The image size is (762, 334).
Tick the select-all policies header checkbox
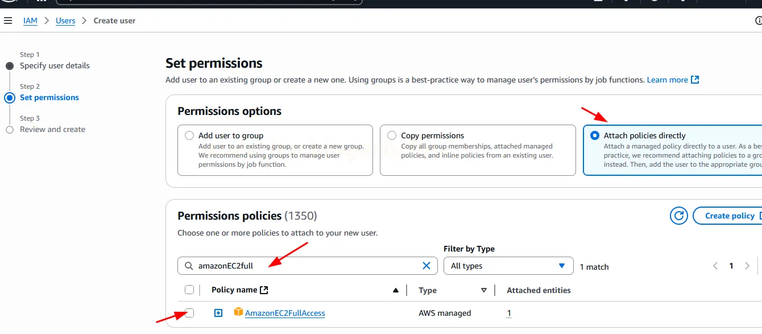189,290
